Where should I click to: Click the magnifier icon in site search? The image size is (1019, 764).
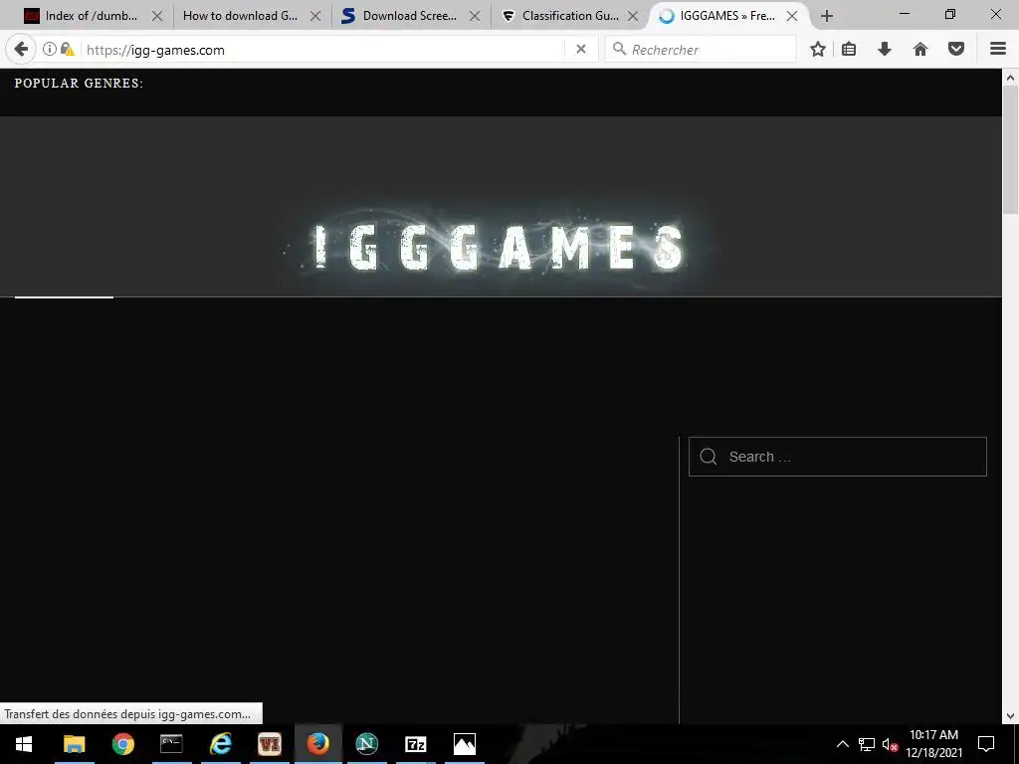(709, 457)
